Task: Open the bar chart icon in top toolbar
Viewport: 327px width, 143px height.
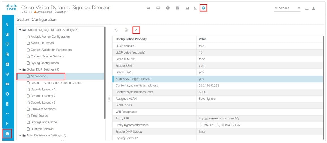Action: (187, 8)
